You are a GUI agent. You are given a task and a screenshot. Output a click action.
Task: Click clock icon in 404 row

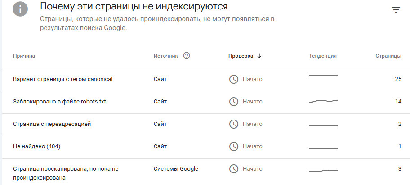(233, 146)
